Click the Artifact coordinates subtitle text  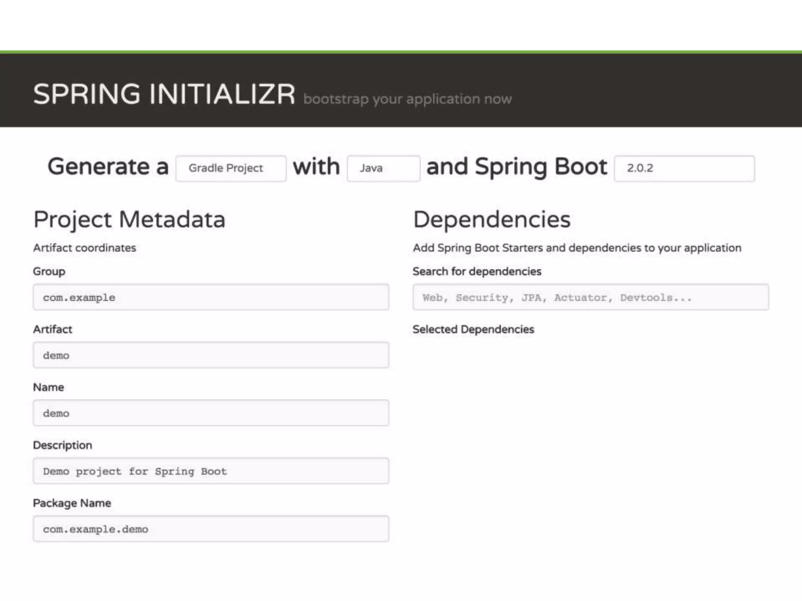[85, 248]
